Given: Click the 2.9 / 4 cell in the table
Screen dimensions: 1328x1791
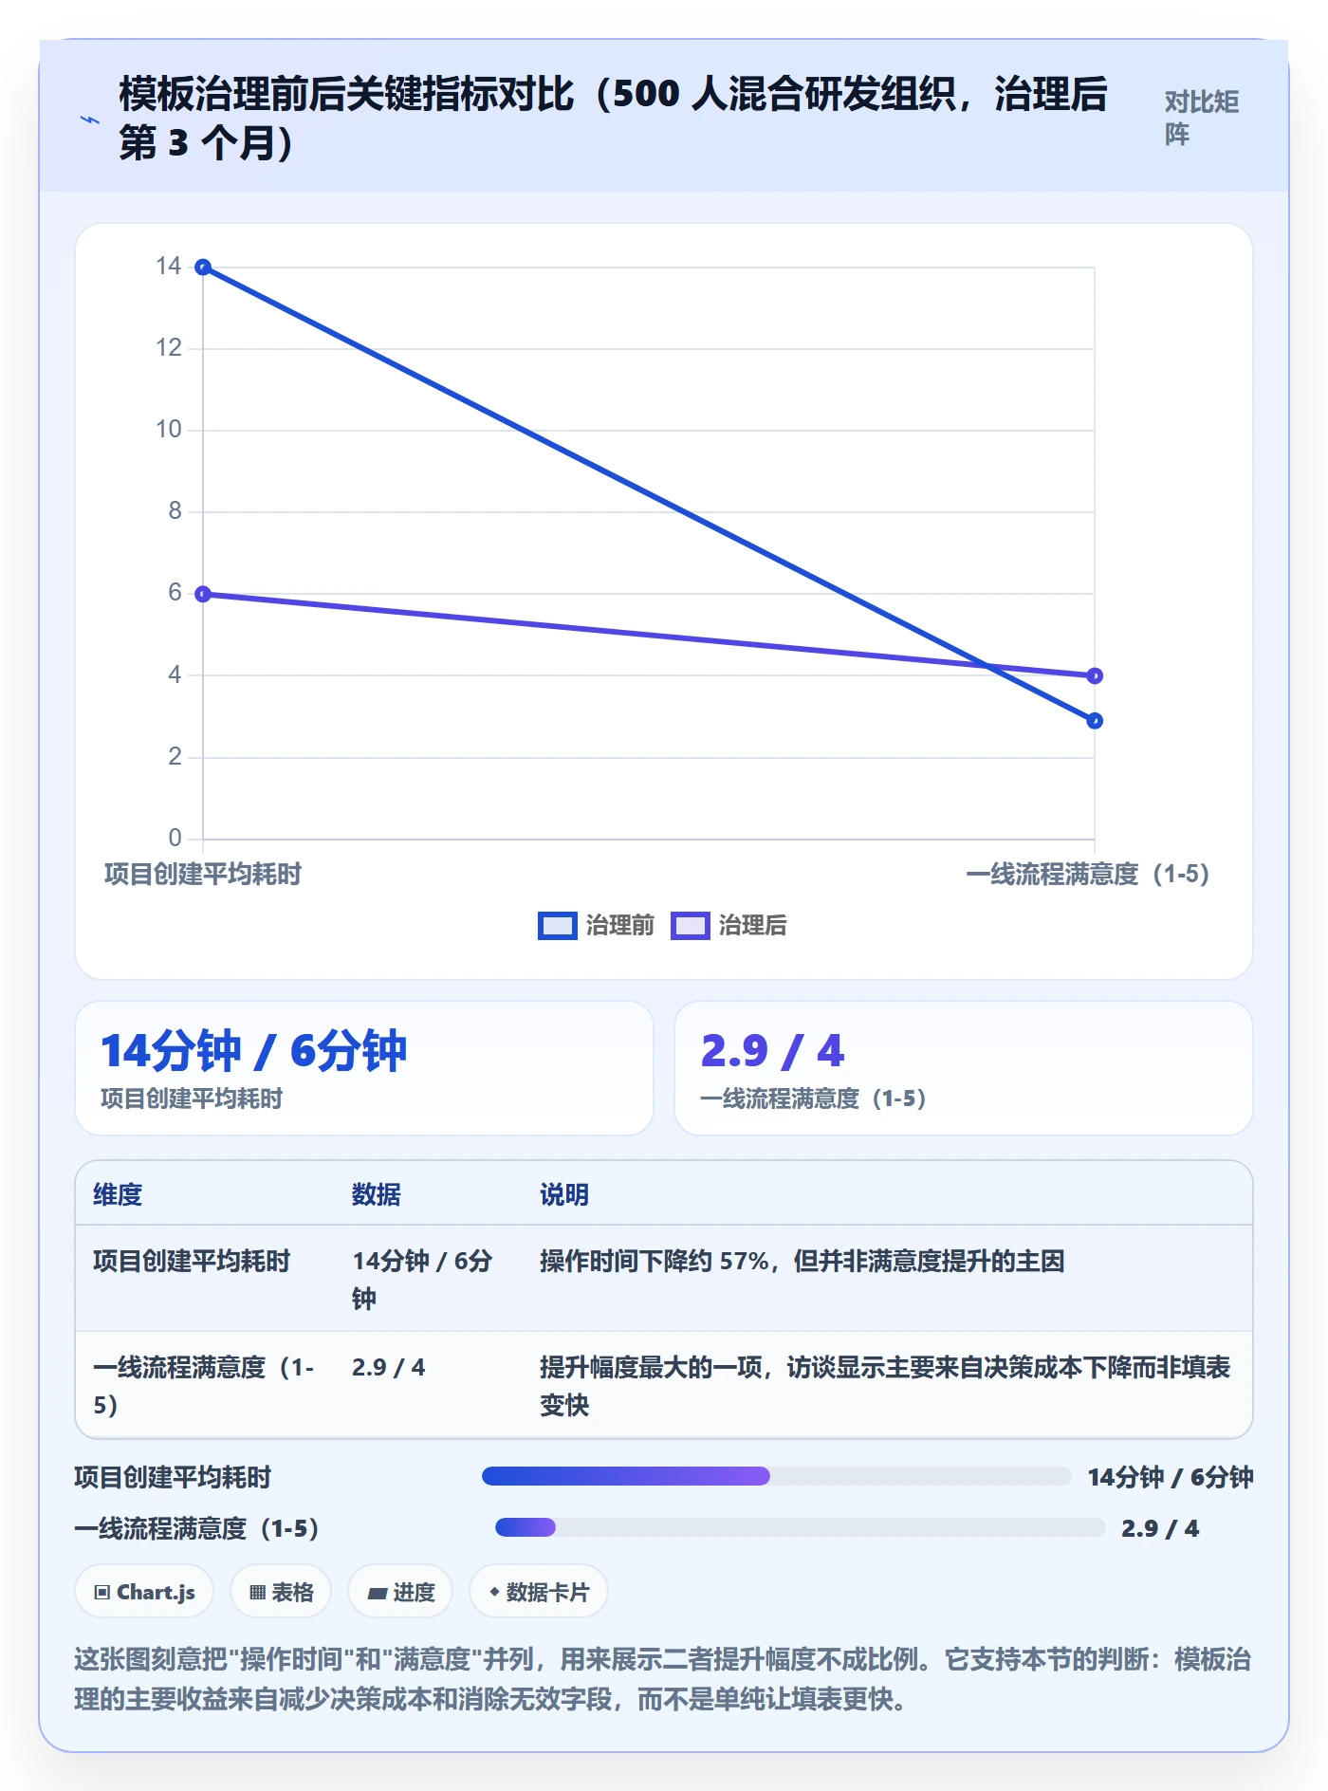Looking at the screenshot, I should tap(388, 1367).
